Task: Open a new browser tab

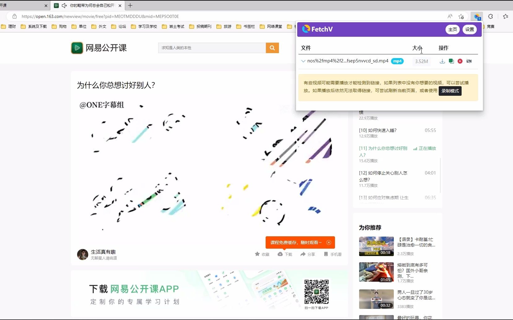Action: (130, 5)
